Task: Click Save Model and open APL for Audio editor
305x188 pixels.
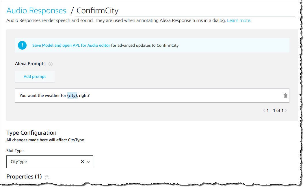Action: tap(71, 45)
